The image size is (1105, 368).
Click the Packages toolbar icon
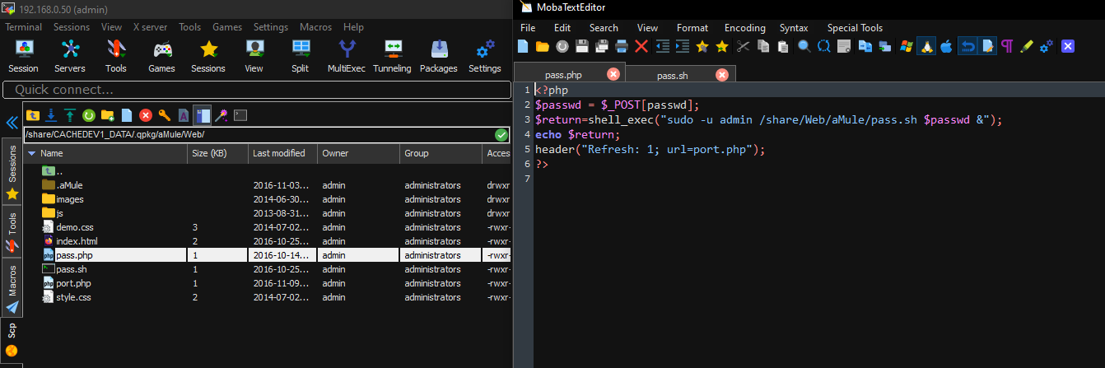[x=438, y=55]
